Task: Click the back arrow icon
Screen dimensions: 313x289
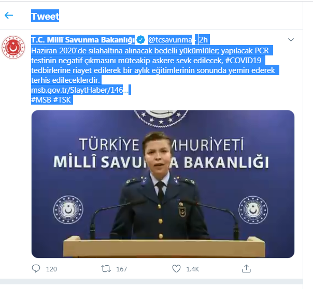Action: click(x=9, y=16)
